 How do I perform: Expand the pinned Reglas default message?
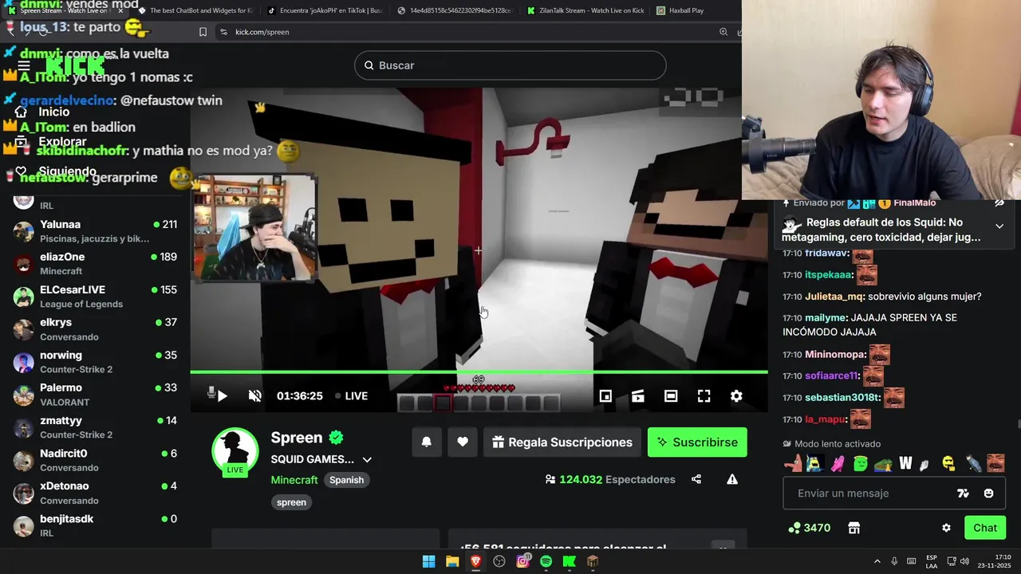[999, 226]
